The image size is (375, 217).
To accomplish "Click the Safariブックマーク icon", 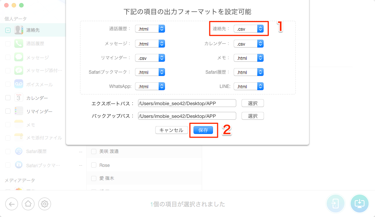I will (x=19, y=165).
